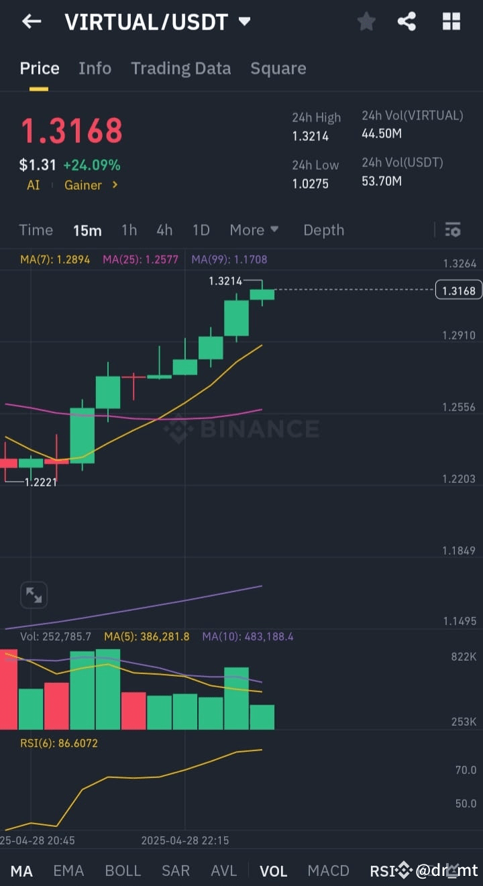483x886 pixels.
Task: Select the VOL indicator at the bottom
Action: [x=273, y=870]
